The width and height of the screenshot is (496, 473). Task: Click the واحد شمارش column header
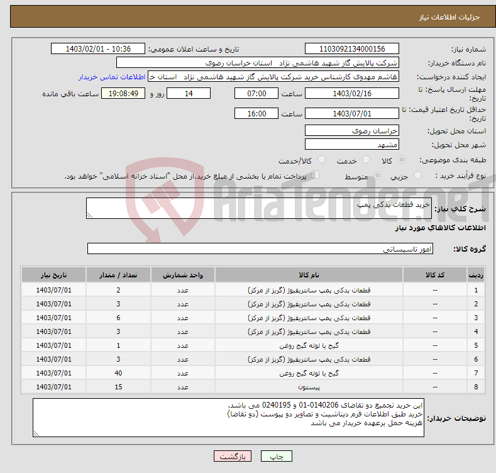coord(183,275)
